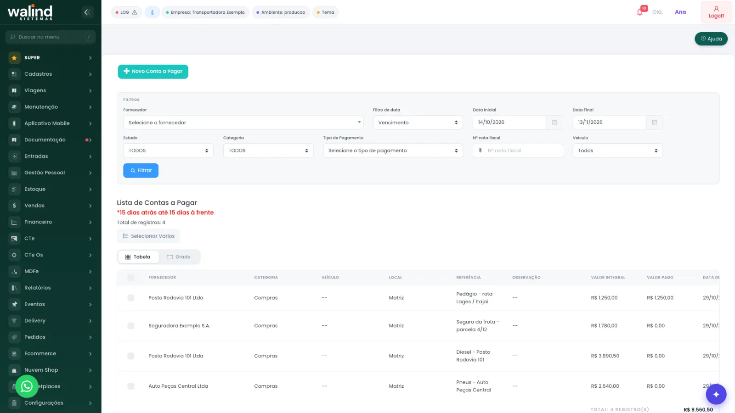Viewport: 735px width, 413px height.
Task: Open the Relatórios sidebar menu
Action: tap(51, 288)
